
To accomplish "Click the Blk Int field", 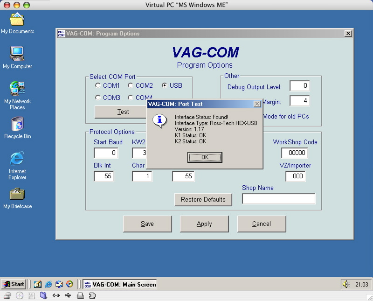I will (104, 176).
